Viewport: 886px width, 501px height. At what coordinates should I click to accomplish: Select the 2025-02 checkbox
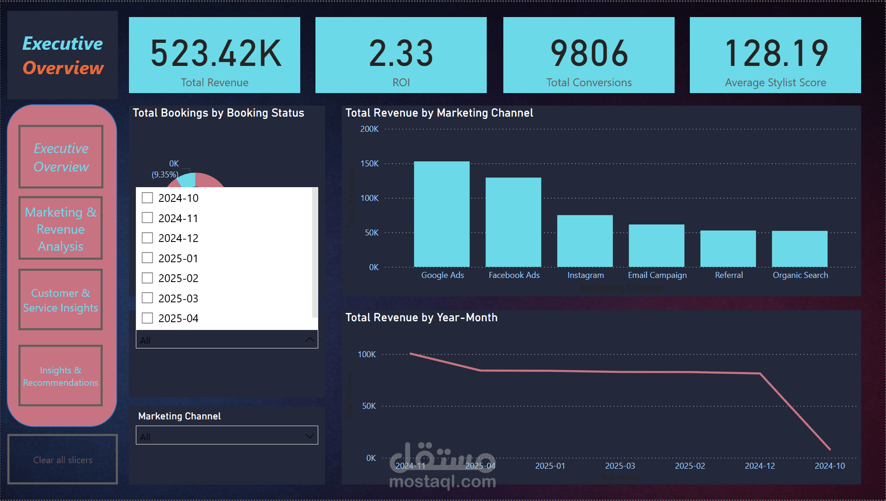click(x=147, y=278)
